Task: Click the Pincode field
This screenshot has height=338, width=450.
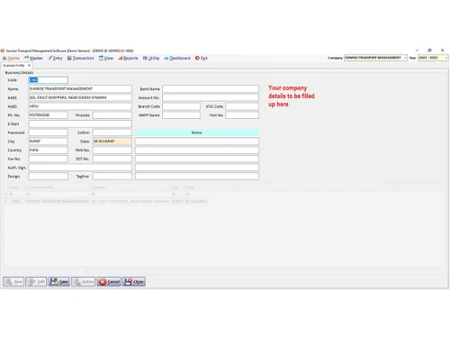Action: point(112,115)
